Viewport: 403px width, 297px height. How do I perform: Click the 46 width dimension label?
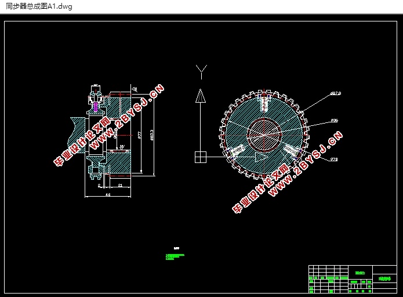pos(108,195)
